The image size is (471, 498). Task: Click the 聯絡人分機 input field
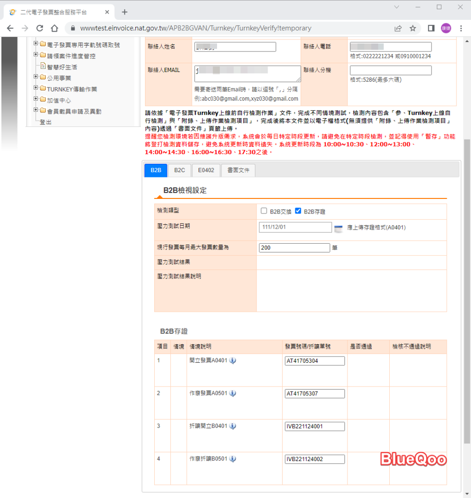390,71
